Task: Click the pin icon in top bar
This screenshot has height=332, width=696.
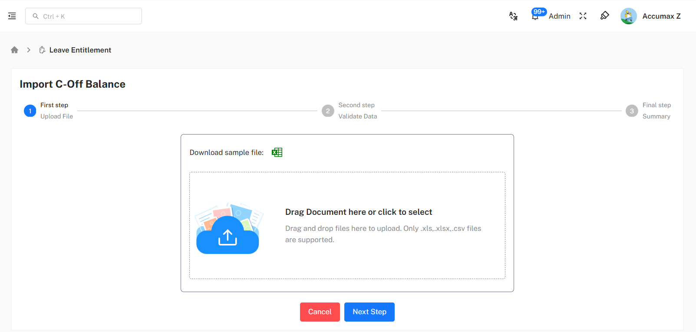Action: [604, 16]
